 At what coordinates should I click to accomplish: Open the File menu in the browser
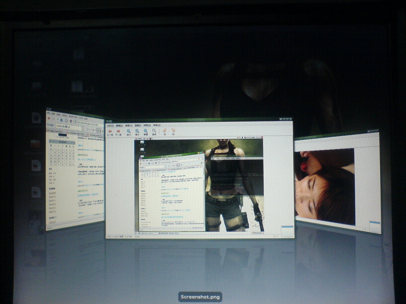(48, 113)
